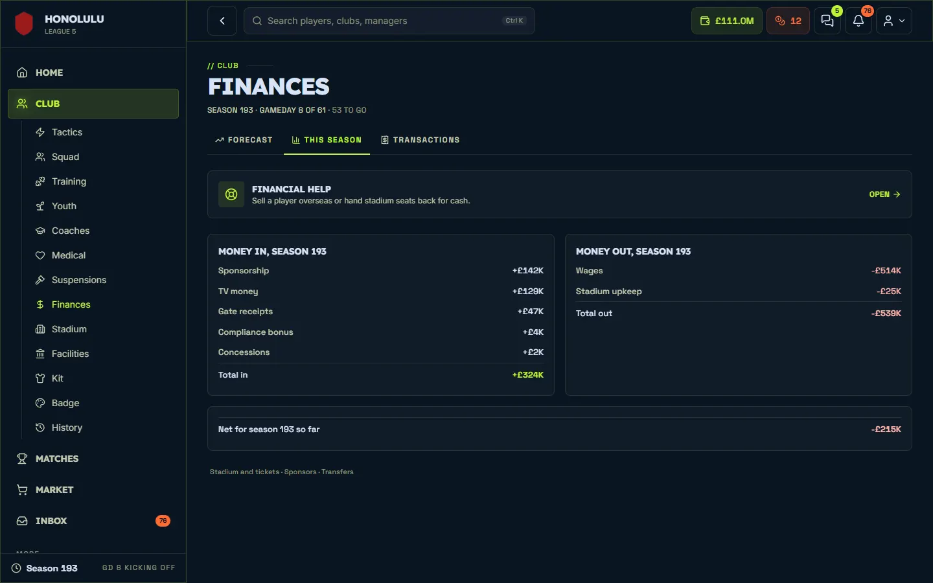
Task: Click the Honolulu red shield club badge
Action: click(x=24, y=24)
